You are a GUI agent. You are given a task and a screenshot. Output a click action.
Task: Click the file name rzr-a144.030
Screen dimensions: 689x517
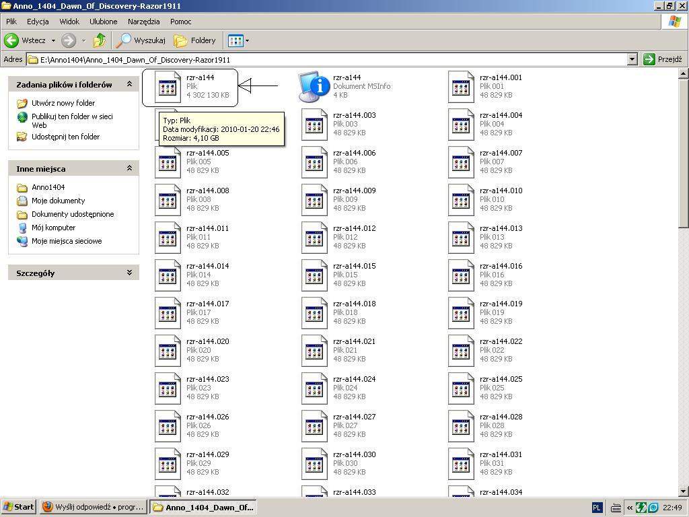354,454
